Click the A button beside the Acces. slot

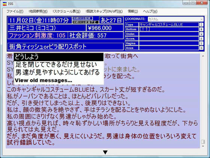coord(201,39)
